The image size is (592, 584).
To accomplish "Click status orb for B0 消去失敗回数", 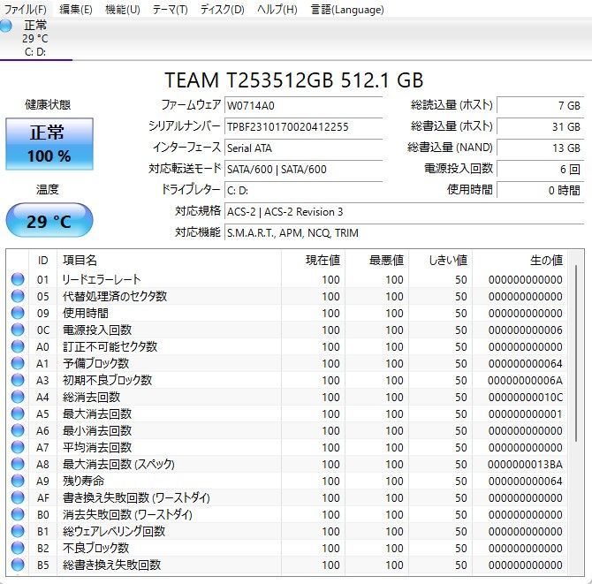I will [18, 514].
